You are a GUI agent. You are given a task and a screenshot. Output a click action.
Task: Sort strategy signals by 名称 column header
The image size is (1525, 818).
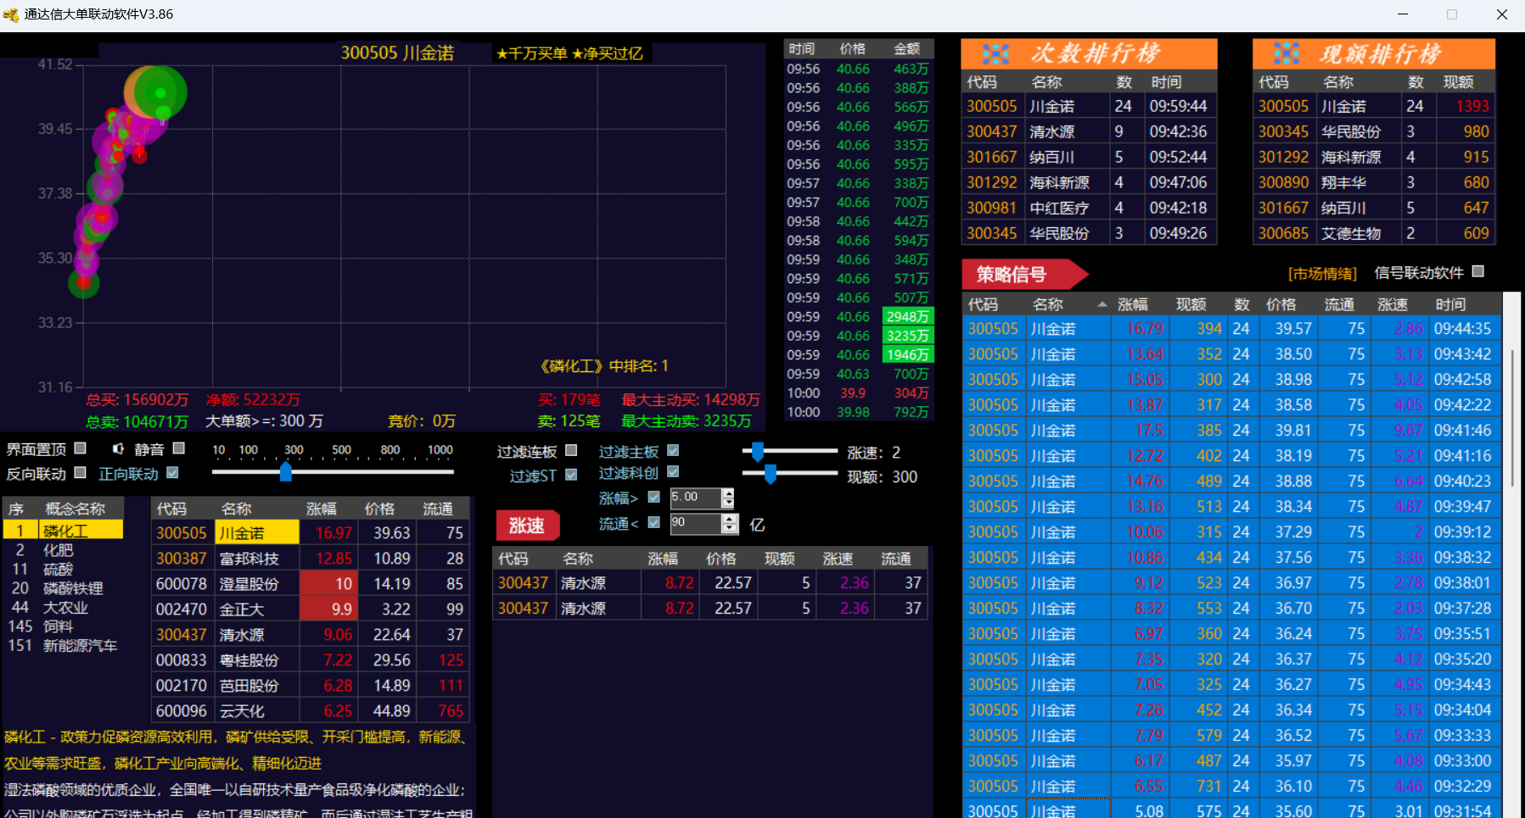[1047, 304]
